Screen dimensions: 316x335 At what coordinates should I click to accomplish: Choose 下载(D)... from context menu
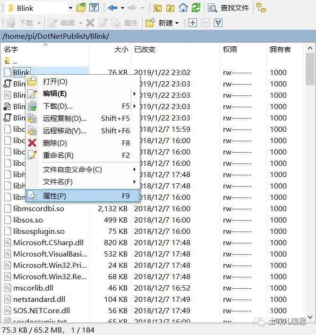(83, 106)
